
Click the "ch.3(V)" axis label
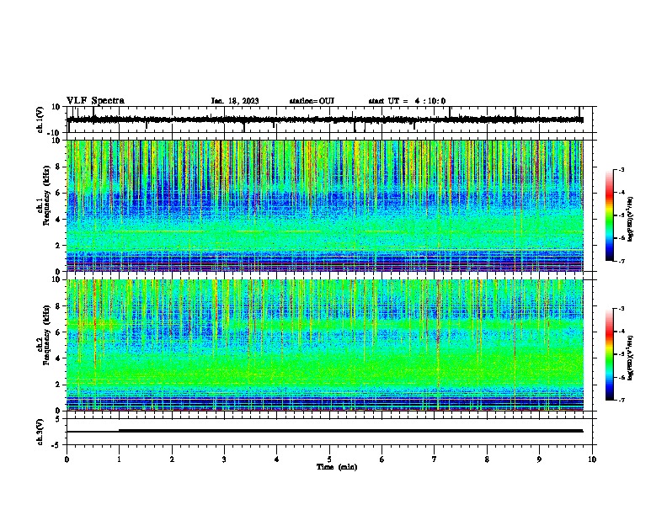[40, 432]
